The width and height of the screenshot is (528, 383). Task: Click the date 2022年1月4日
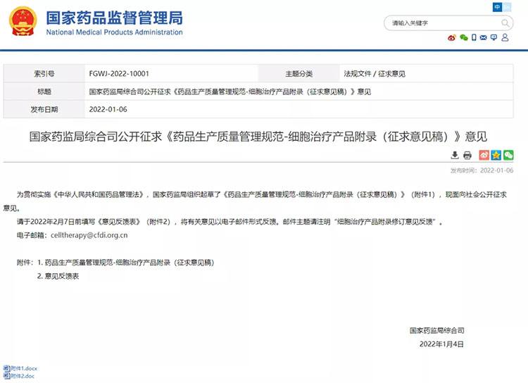pos(441,344)
